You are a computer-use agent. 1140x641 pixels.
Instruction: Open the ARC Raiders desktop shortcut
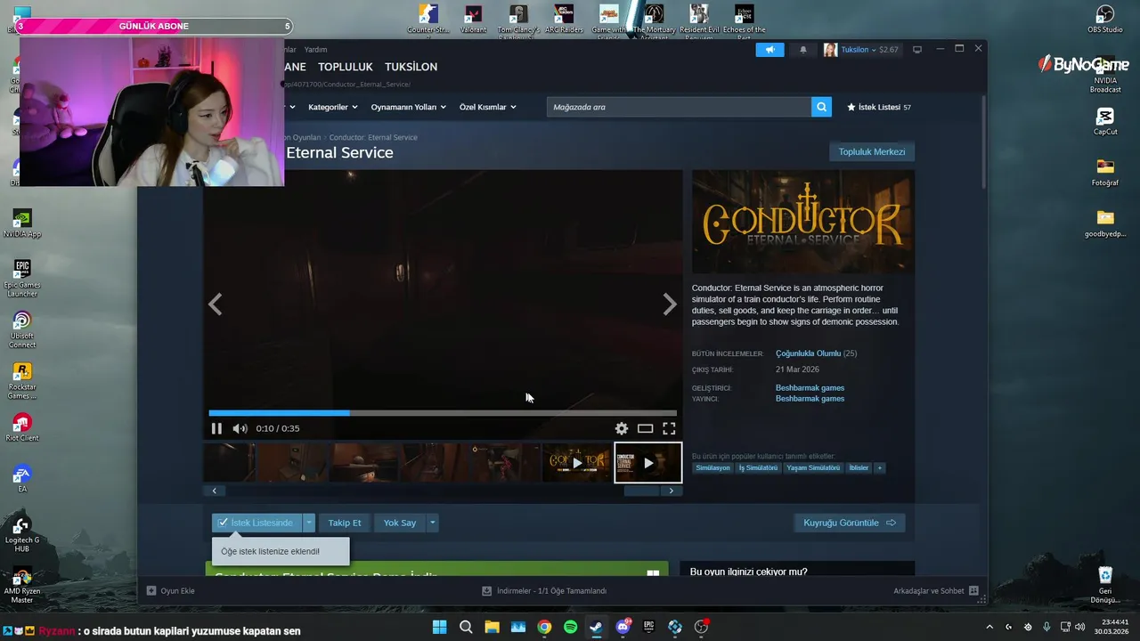pos(564,19)
